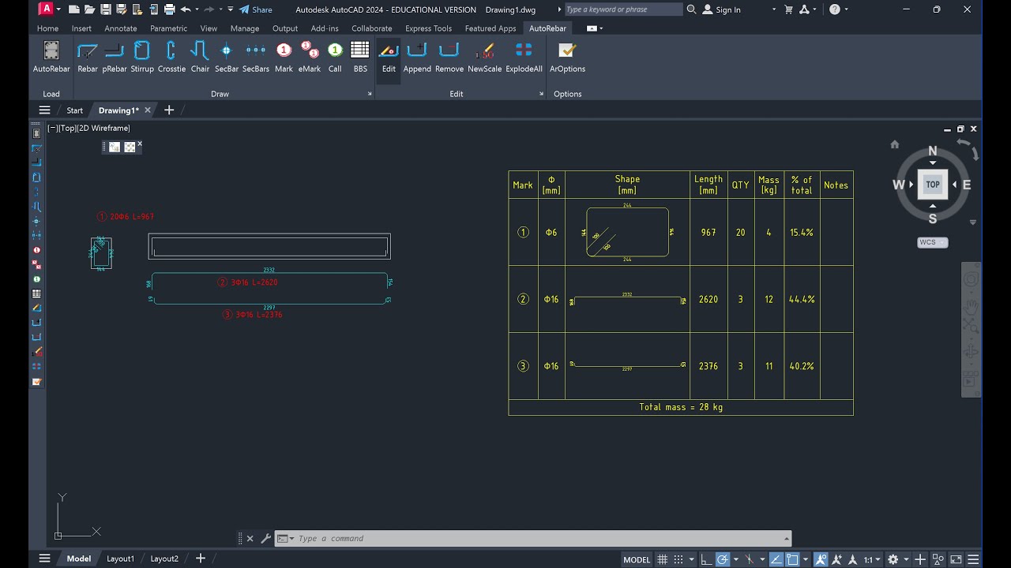
Task: Activate the Call tool
Action: tap(335, 58)
